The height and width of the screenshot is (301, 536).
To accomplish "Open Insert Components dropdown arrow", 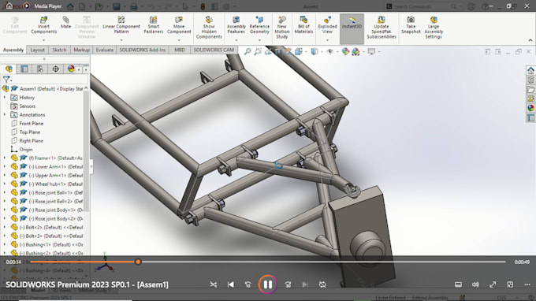I will (x=44, y=39).
